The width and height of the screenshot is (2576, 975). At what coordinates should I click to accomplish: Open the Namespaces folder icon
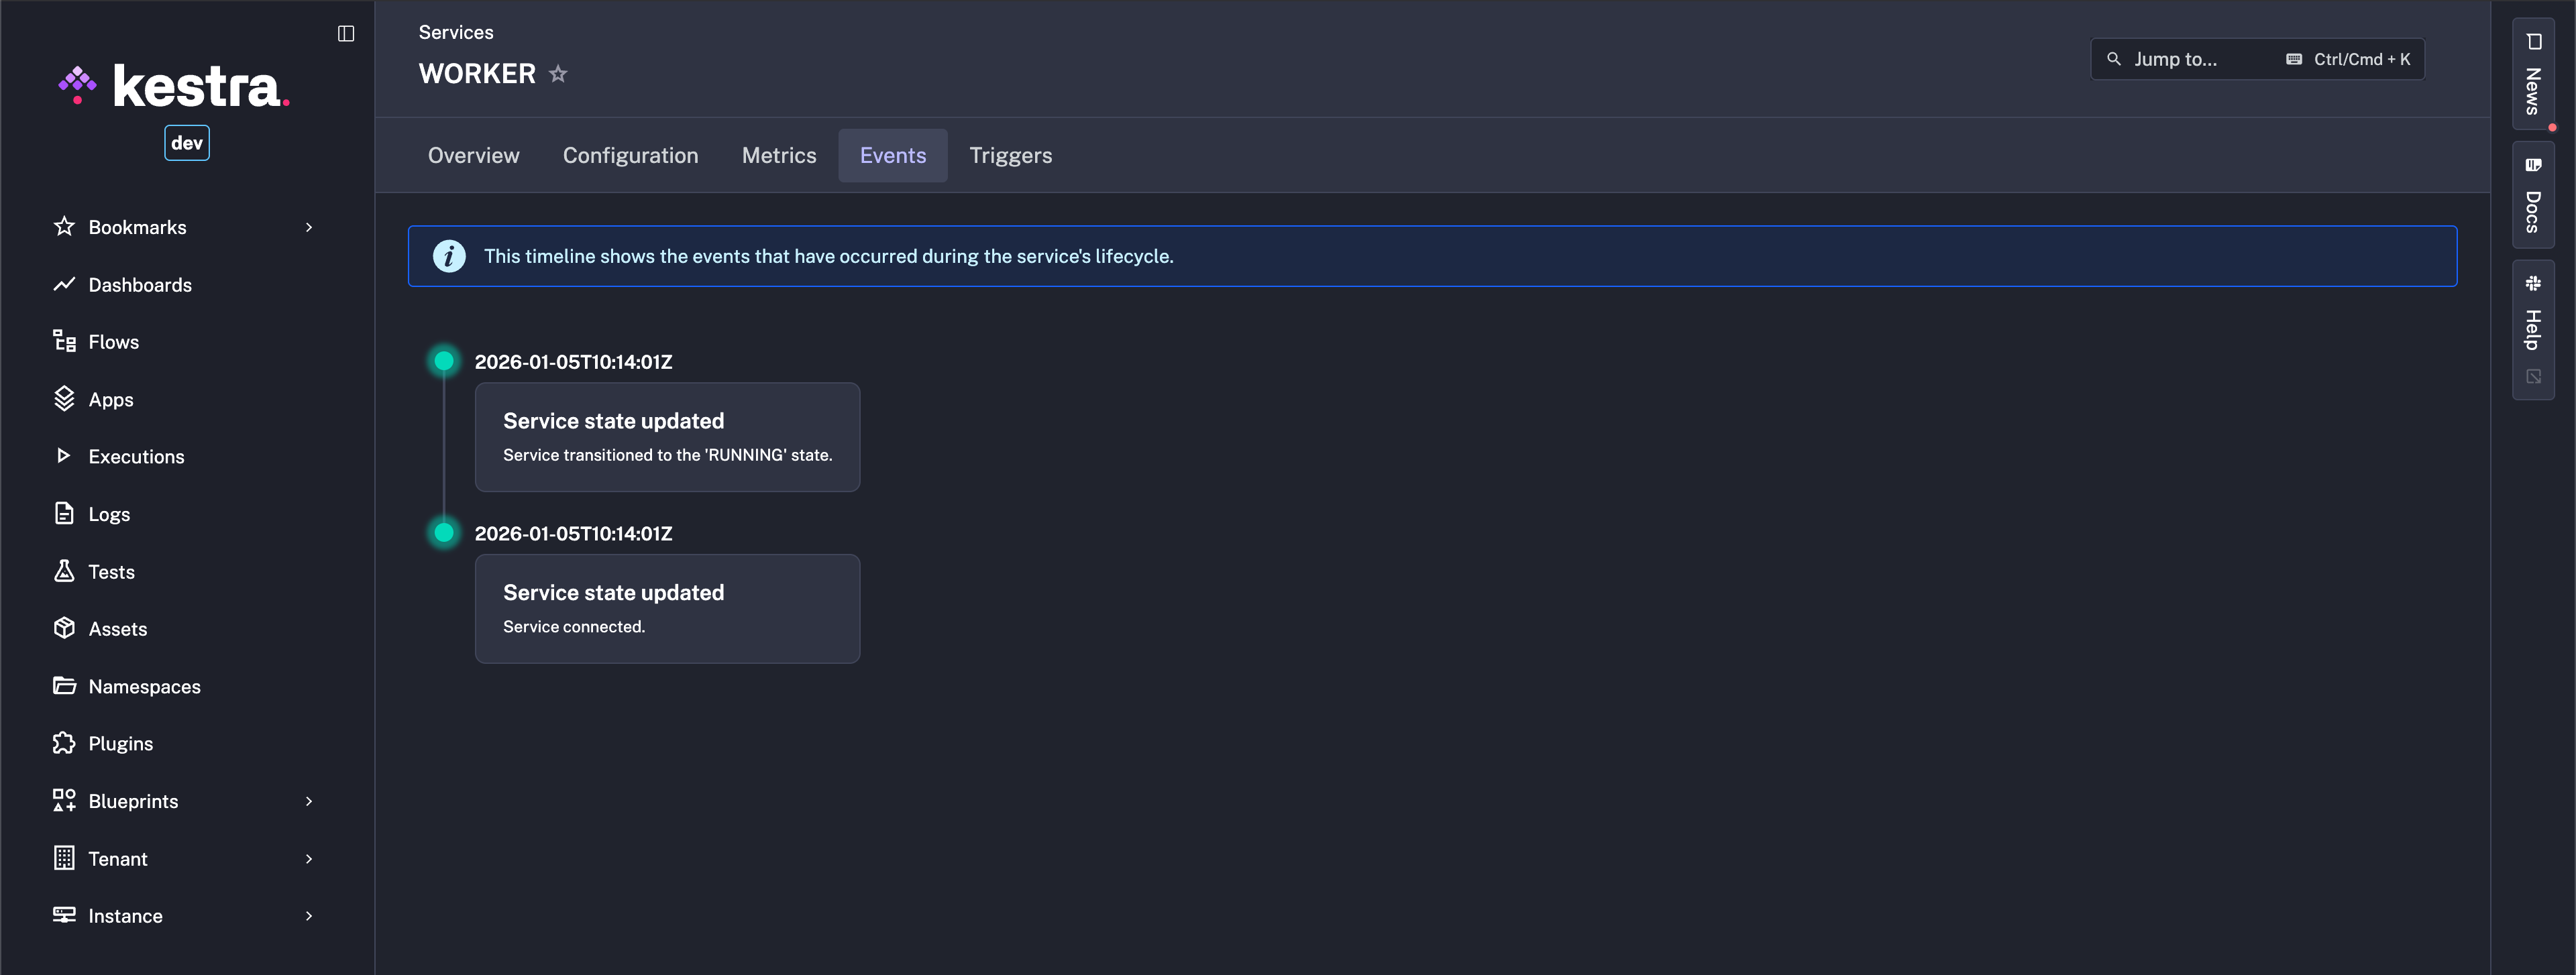(x=64, y=686)
